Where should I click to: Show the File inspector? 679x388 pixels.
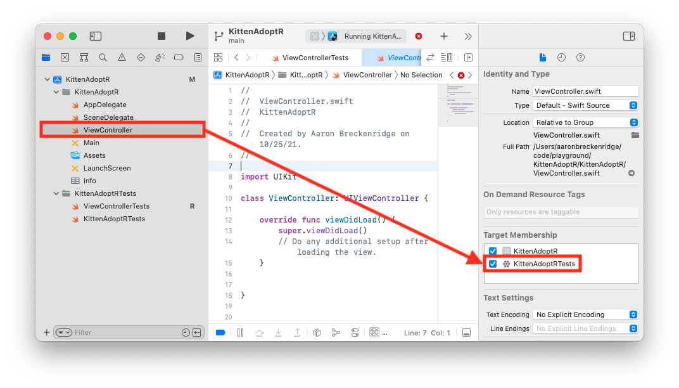click(543, 57)
